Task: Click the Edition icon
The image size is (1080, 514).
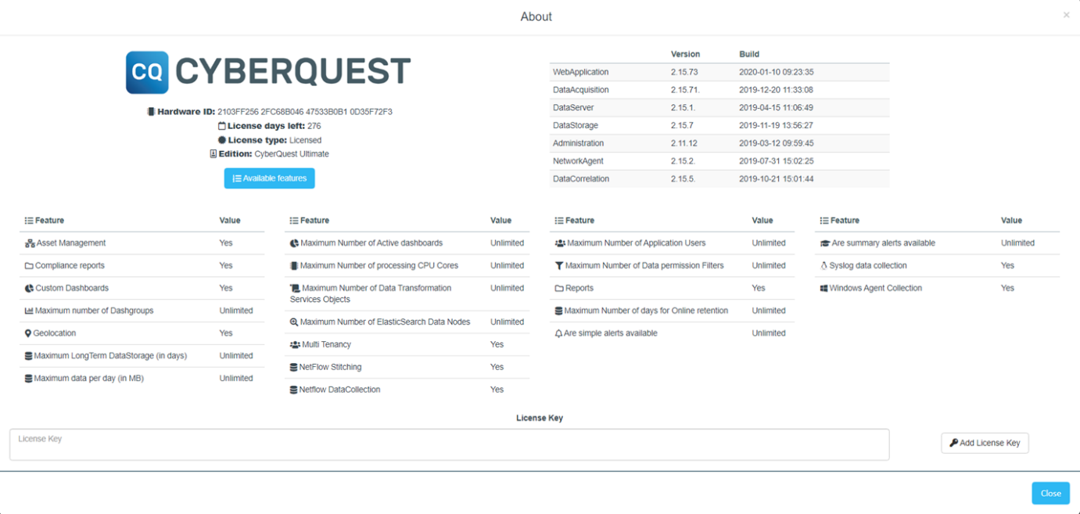Action: 213,154
